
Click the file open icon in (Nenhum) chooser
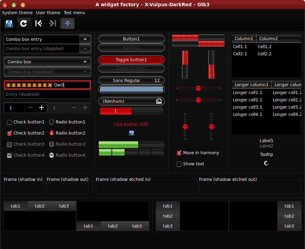pos(159,101)
